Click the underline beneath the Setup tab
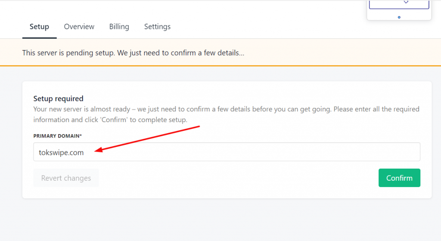441x241 pixels. pos(39,38)
